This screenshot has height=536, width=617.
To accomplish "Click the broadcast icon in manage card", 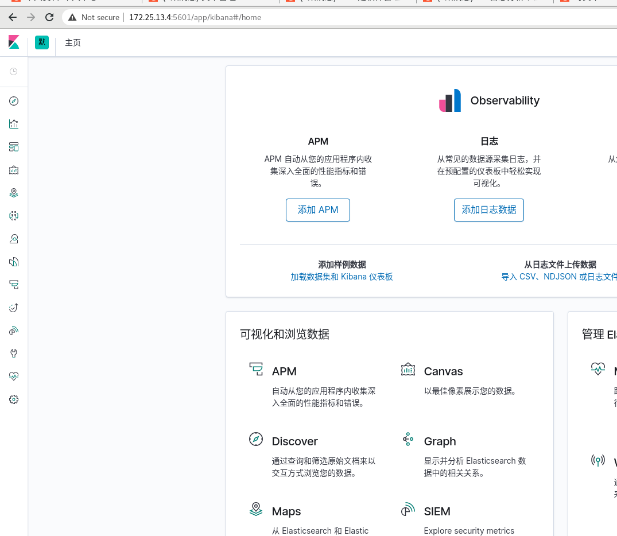I will [x=597, y=460].
